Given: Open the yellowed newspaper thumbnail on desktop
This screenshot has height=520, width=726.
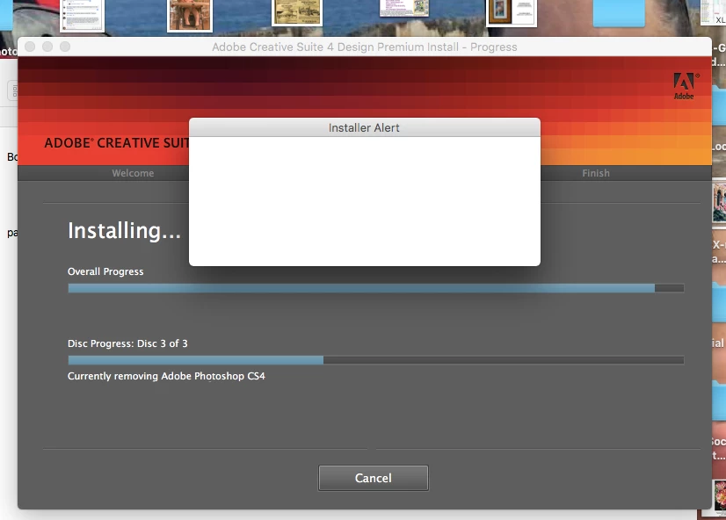Looking at the screenshot, I should [x=297, y=12].
